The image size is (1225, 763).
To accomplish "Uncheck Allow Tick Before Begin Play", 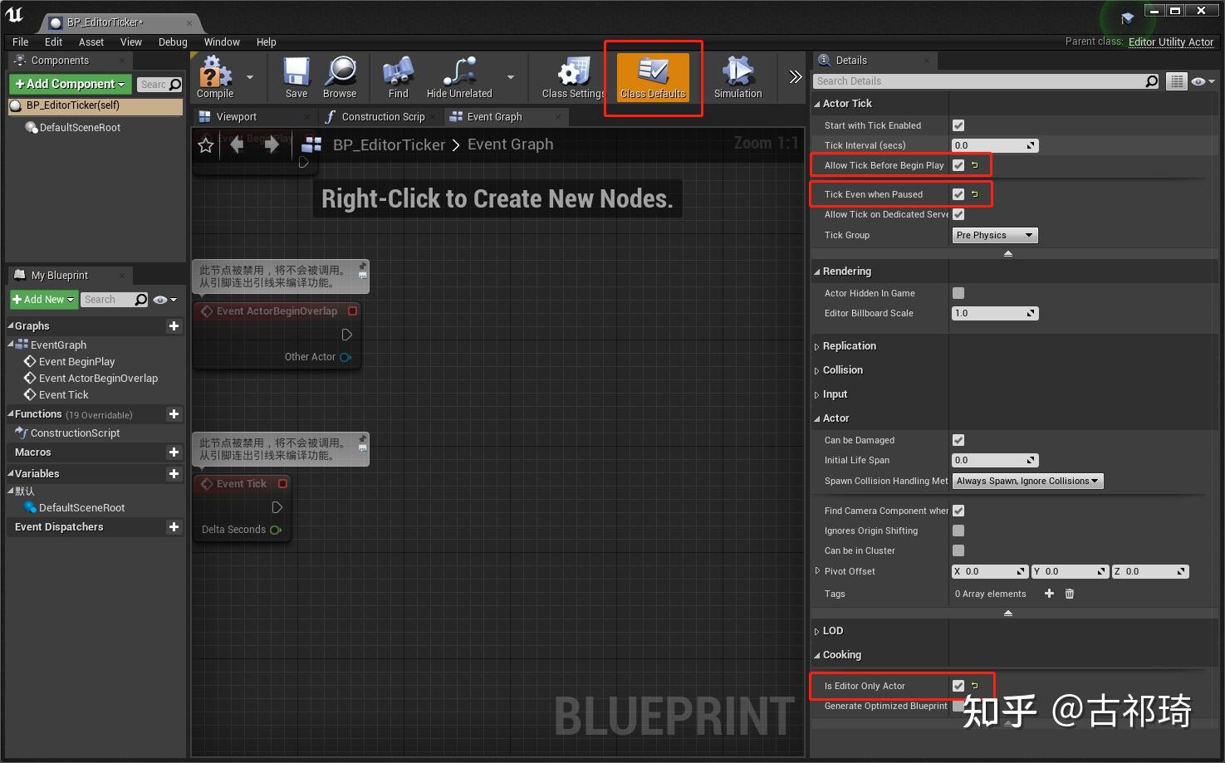I will coord(958,164).
